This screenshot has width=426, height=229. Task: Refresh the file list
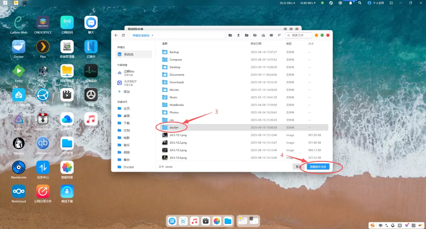(123, 35)
